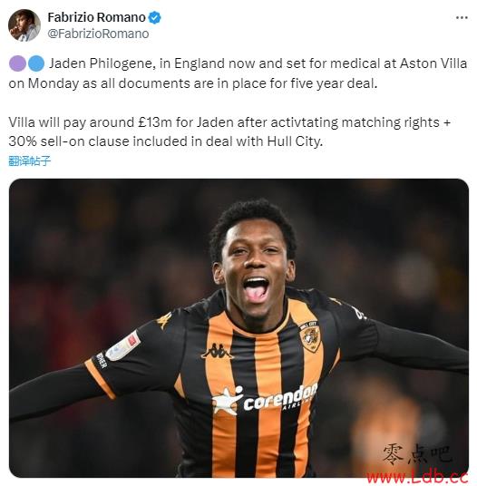Click the 零点吧 watermark text
Image resolution: width=477 pixels, height=486 pixels.
pyautogui.click(x=416, y=454)
